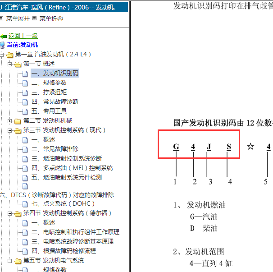Collapse the 第一节 概述 node
This screenshot has width=273, height=272.
[x=10, y=64]
